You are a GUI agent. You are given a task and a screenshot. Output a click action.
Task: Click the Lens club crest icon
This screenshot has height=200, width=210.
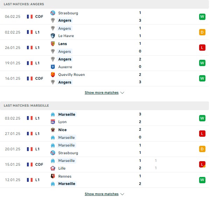pos(53,44)
